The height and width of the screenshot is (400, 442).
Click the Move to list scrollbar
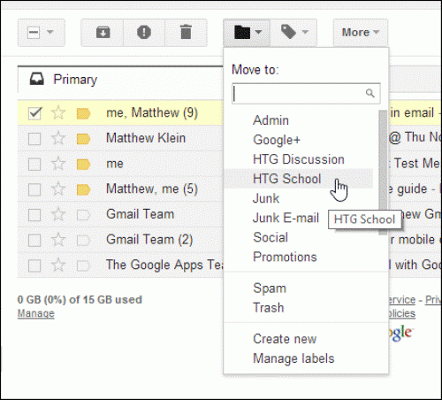coord(383,173)
